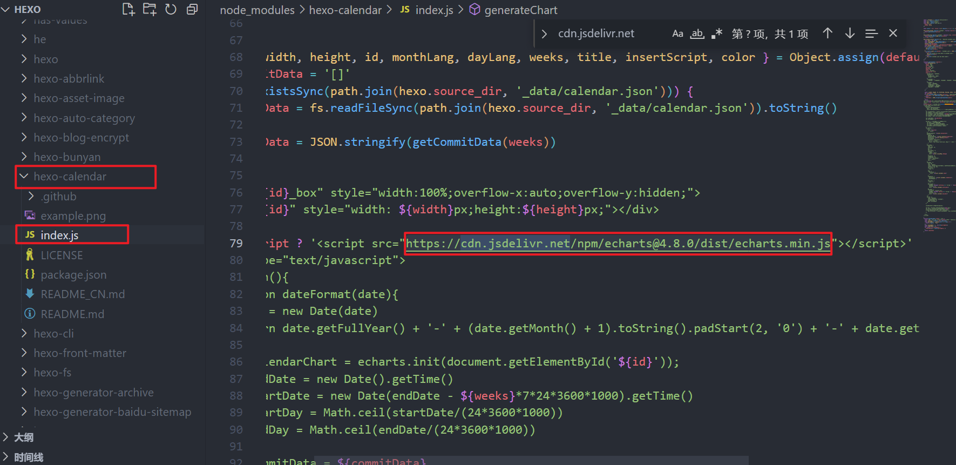Image resolution: width=956 pixels, height=465 pixels.
Task: Go to next search match arrow
Action: pyautogui.click(x=850, y=33)
